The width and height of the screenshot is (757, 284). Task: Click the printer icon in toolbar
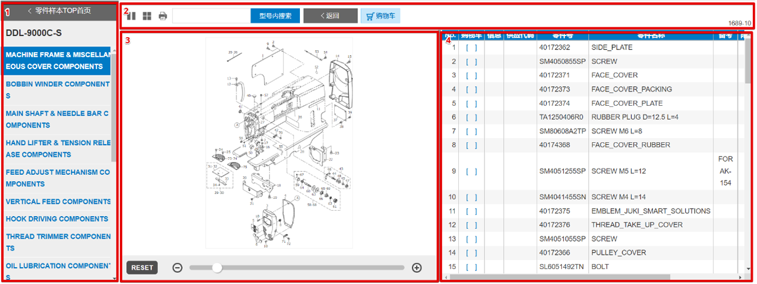pos(163,16)
